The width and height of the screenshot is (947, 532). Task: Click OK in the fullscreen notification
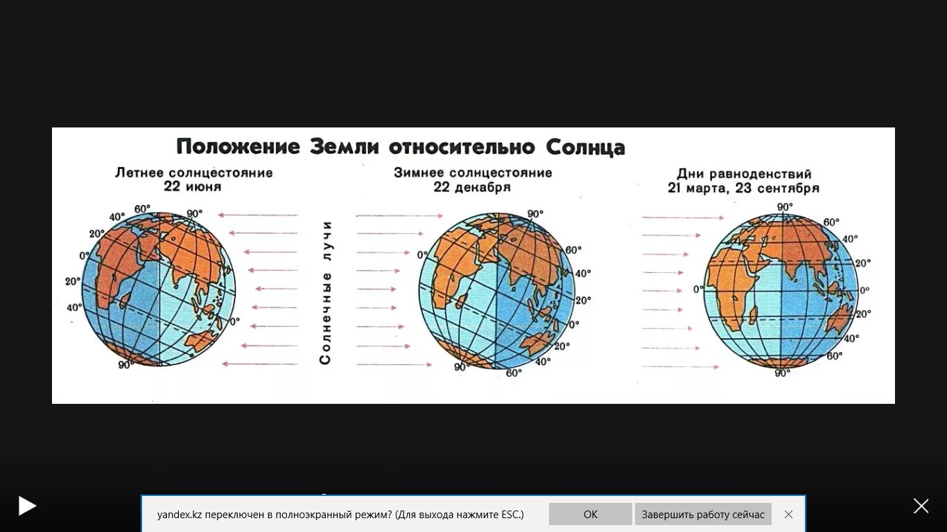coord(591,514)
